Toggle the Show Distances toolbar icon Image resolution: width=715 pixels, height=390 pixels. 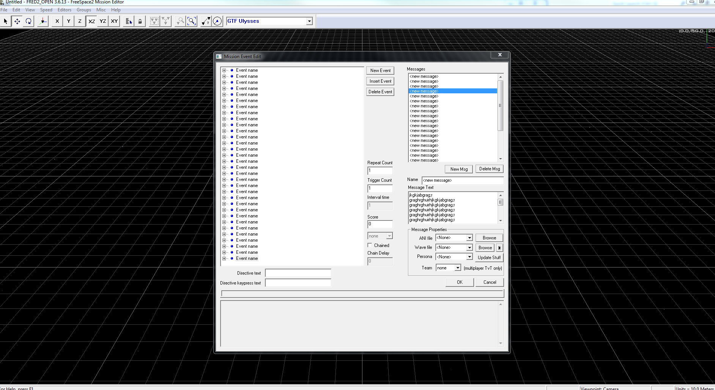206,21
